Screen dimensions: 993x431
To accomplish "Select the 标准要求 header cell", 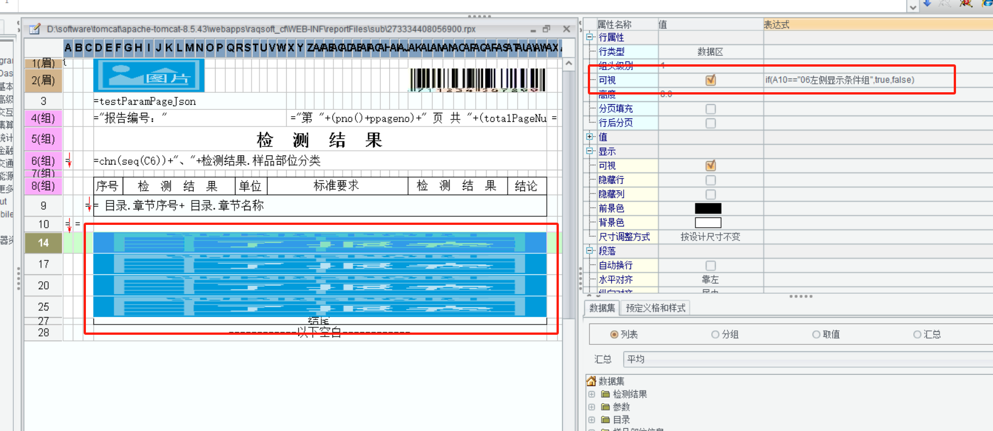I will tap(337, 186).
